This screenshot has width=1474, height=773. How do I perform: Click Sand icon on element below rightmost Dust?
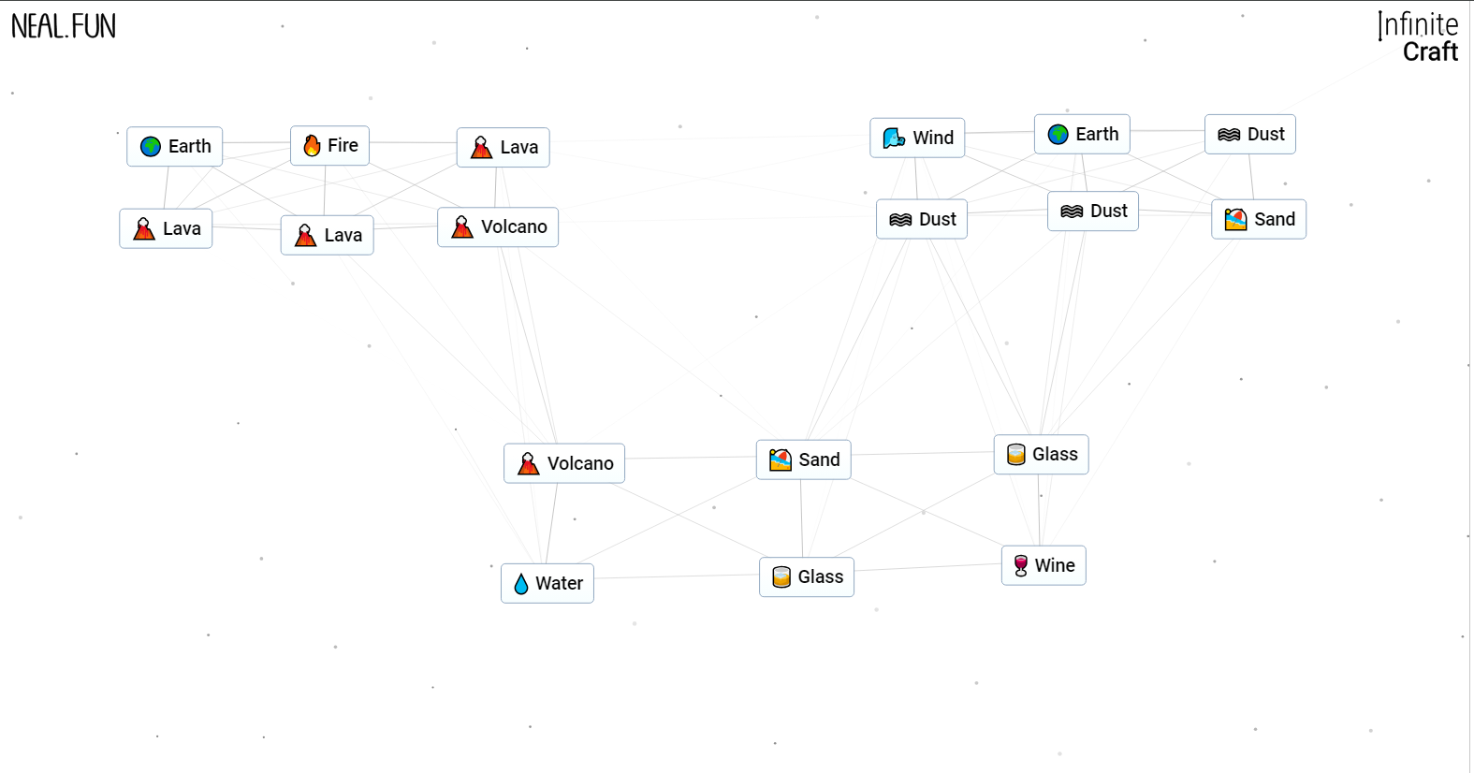click(1235, 220)
